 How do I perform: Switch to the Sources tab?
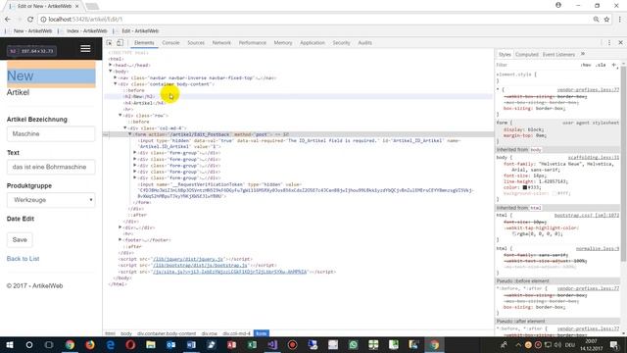[x=196, y=43]
